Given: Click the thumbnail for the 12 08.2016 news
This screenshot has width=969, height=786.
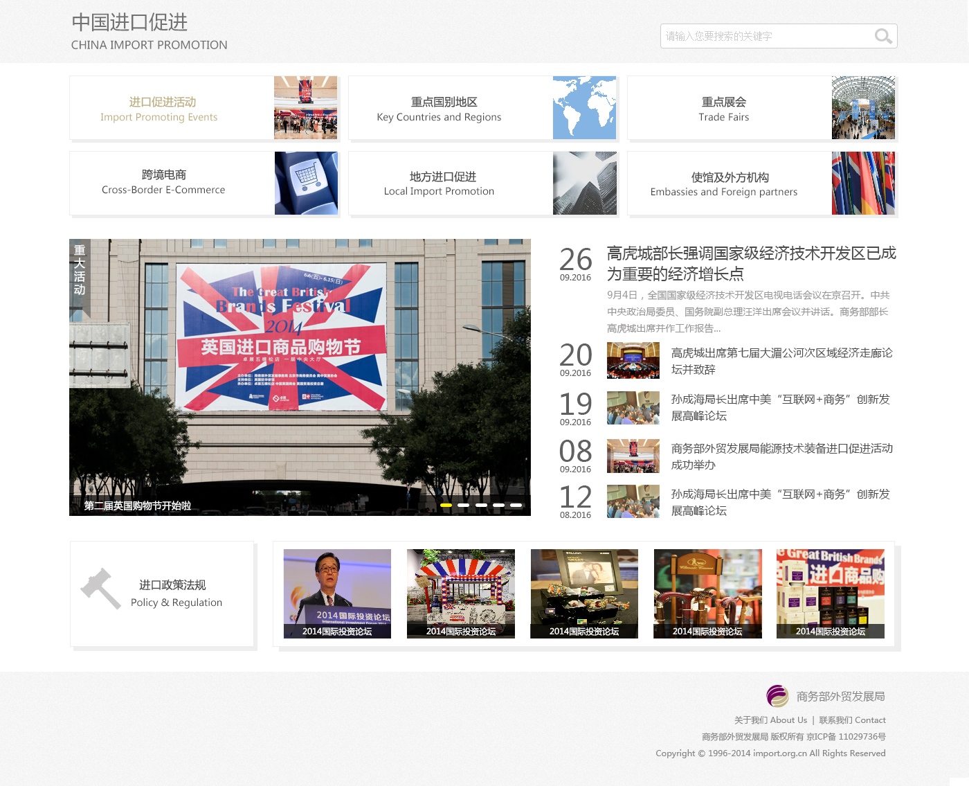Looking at the screenshot, I should (633, 501).
